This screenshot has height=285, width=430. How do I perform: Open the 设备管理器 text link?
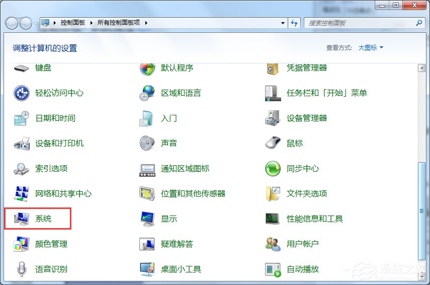pos(307,118)
